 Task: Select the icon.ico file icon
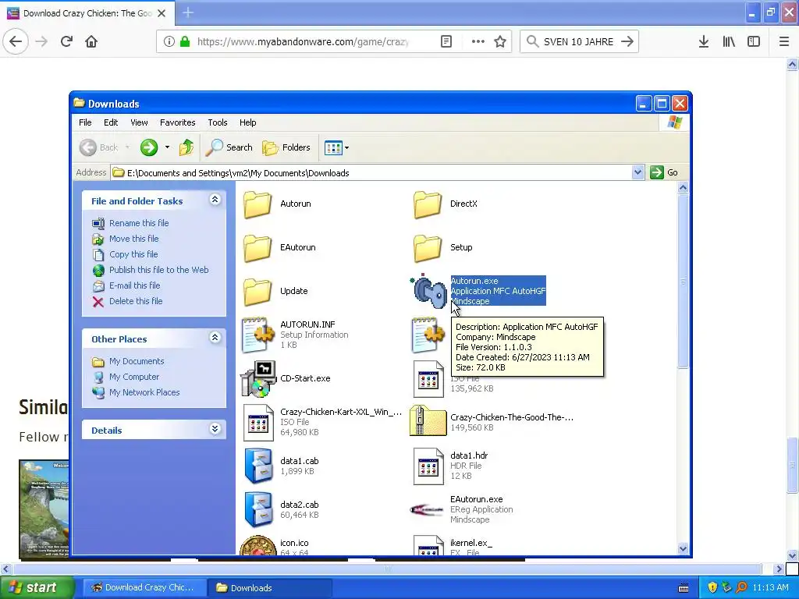point(258,545)
